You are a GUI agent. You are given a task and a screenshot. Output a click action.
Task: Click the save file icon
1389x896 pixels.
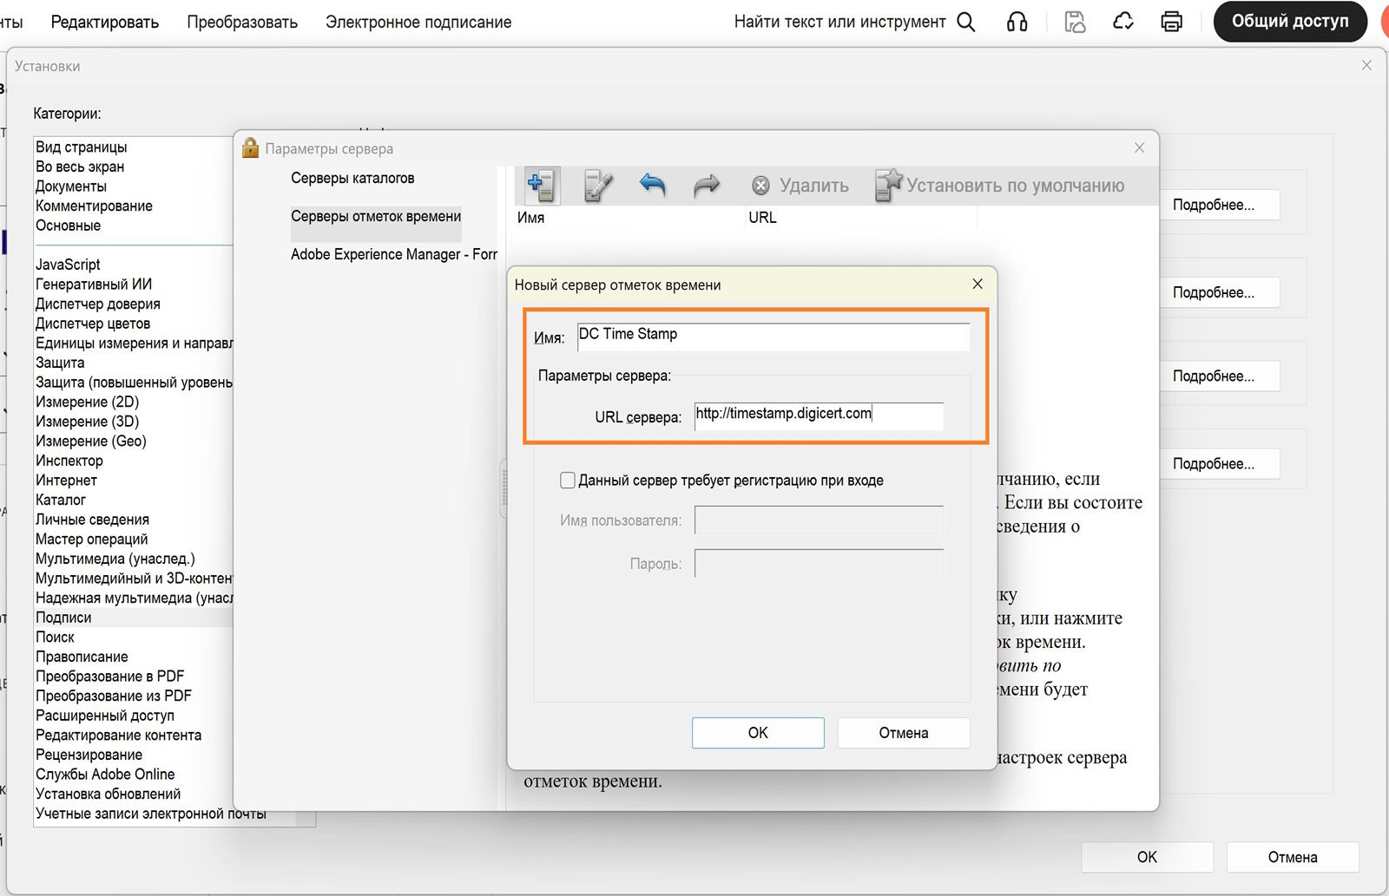point(1075,22)
